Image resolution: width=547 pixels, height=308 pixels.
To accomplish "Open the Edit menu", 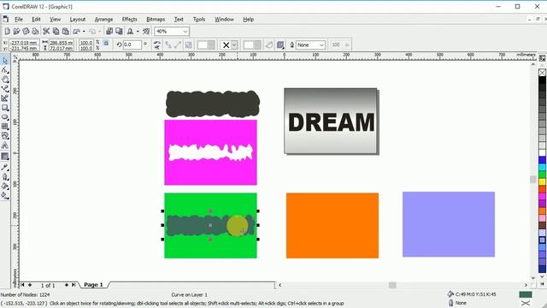I will (36, 19).
